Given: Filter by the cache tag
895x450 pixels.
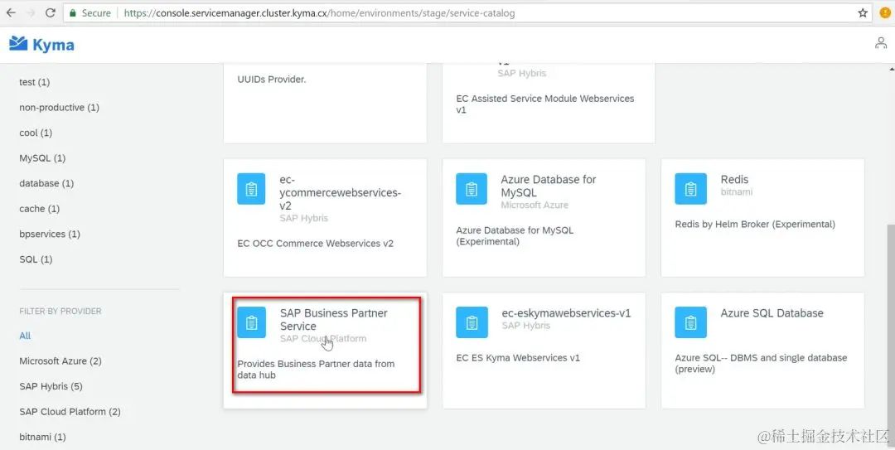Looking at the screenshot, I should 40,209.
